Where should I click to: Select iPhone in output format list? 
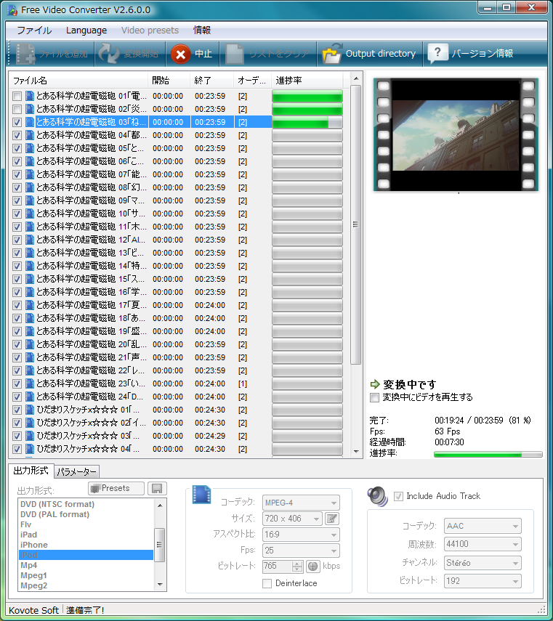point(86,545)
